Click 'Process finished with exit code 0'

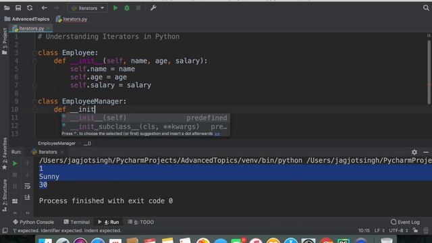tap(106, 201)
